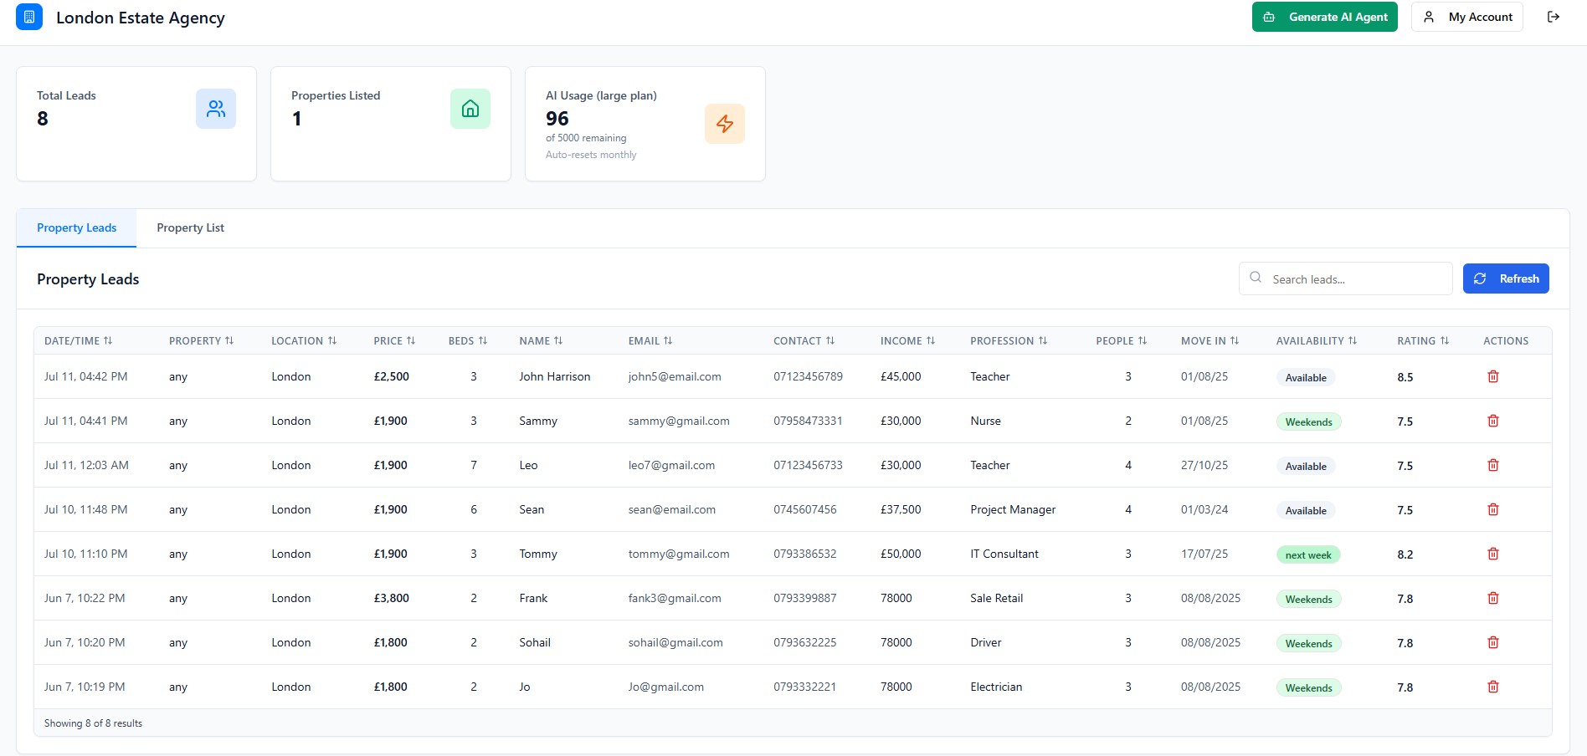Refresh the property leads table

click(1506, 278)
